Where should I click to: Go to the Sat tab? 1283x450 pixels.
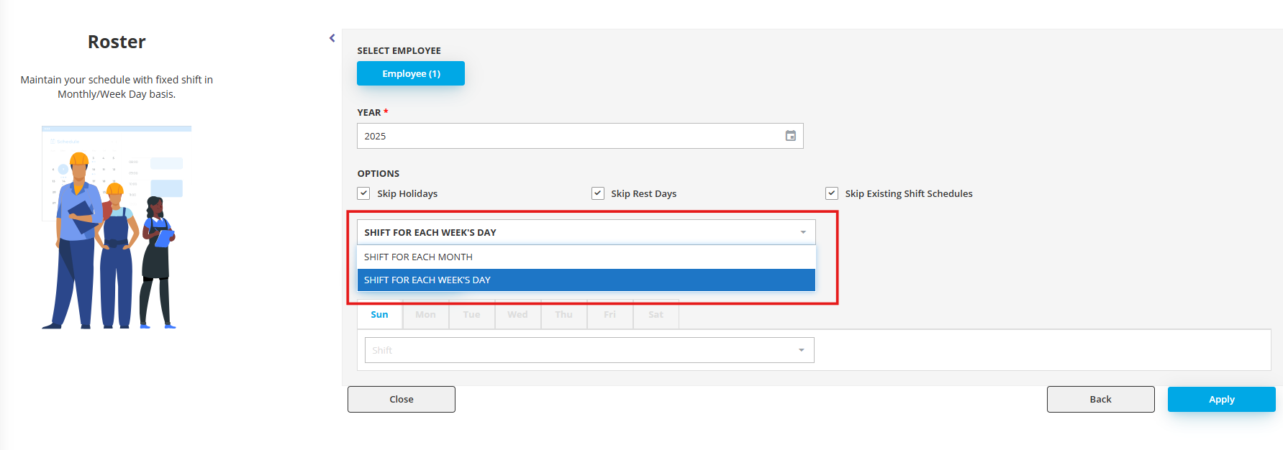point(656,315)
